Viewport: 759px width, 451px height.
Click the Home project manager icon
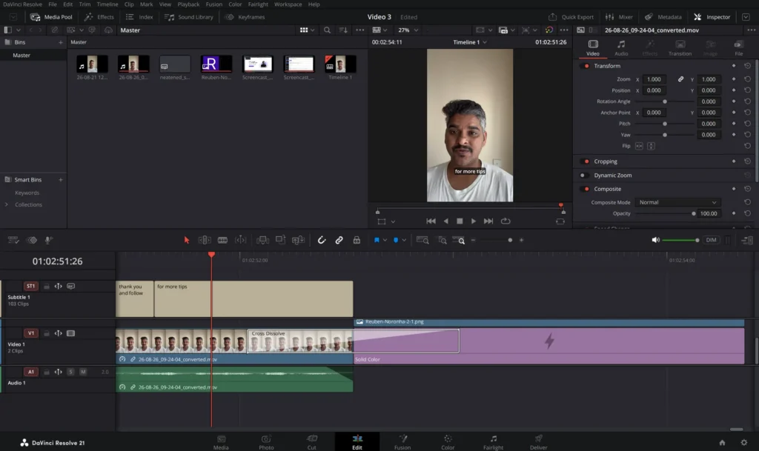722,442
